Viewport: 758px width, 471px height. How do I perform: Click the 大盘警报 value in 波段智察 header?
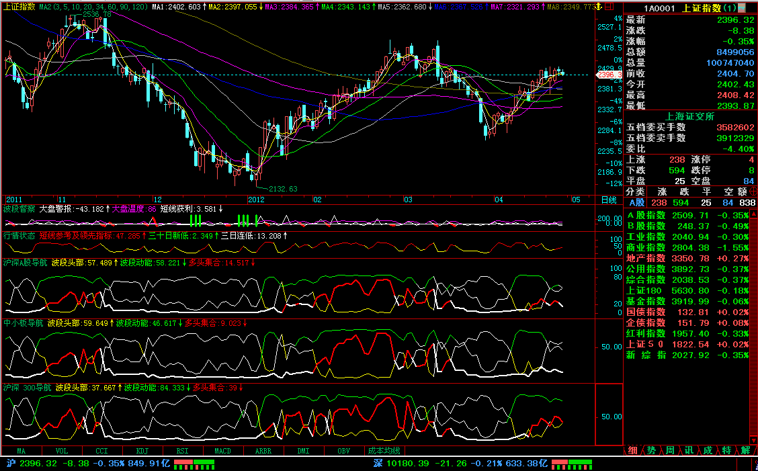tap(91, 209)
